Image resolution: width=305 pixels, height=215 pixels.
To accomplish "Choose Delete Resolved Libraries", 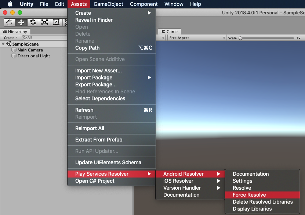I will coord(262,202).
